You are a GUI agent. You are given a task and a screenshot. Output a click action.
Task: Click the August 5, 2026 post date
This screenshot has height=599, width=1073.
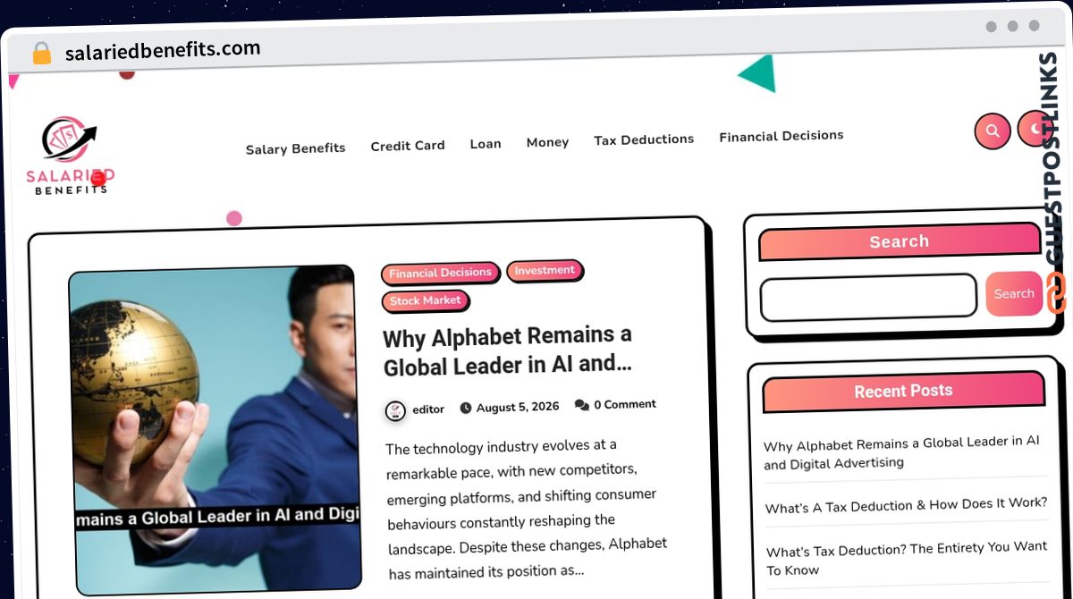pos(518,407)
